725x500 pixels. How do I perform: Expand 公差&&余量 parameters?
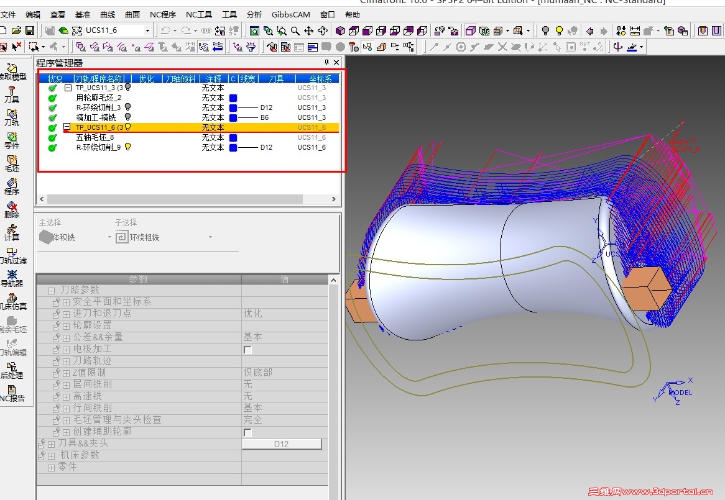[x=66, y=338]
